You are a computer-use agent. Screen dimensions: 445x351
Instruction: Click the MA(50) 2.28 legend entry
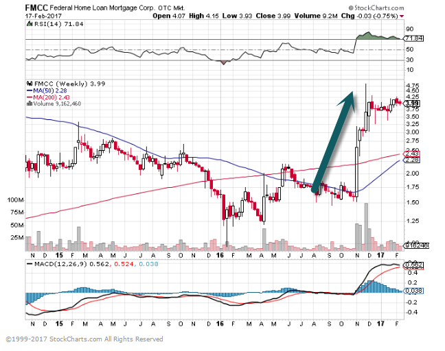click(50, 90)
